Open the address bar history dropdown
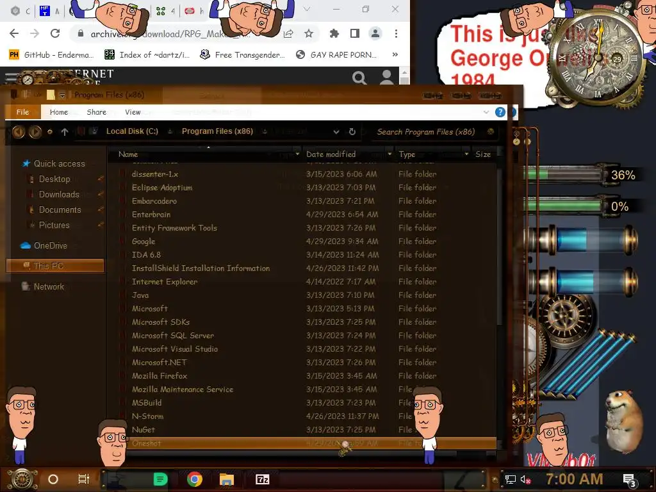Image resolution: width=656 pixels, height=492 pixels. (336, 132)
